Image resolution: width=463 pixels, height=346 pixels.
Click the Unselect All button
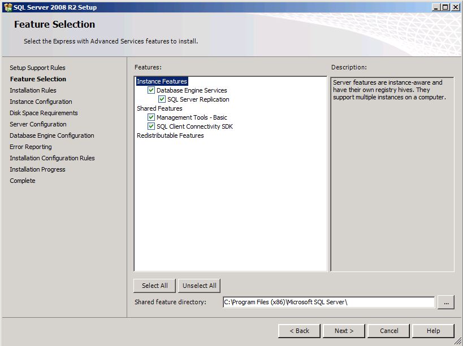[199, 285]
